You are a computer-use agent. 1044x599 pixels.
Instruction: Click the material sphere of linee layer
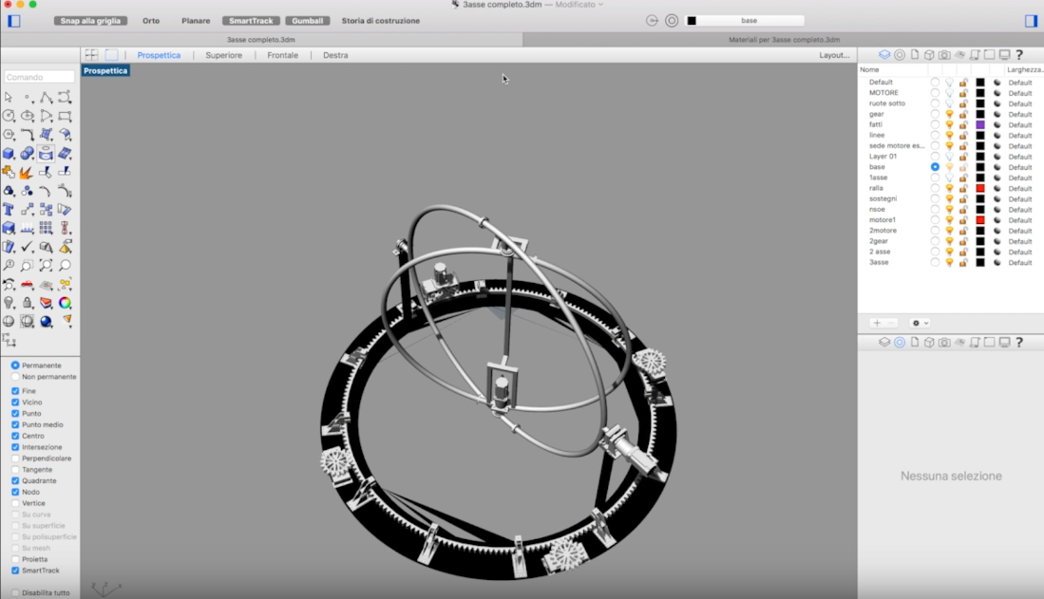click(x=997, y=136)
